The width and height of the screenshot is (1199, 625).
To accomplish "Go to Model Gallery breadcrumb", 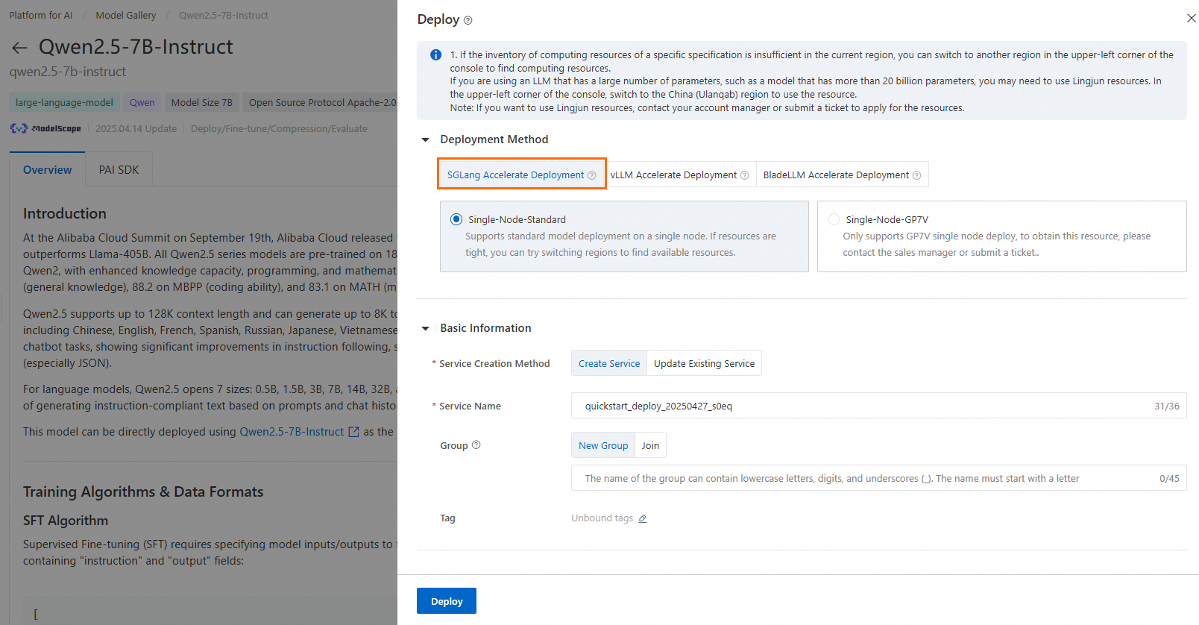I will point(126,15).
